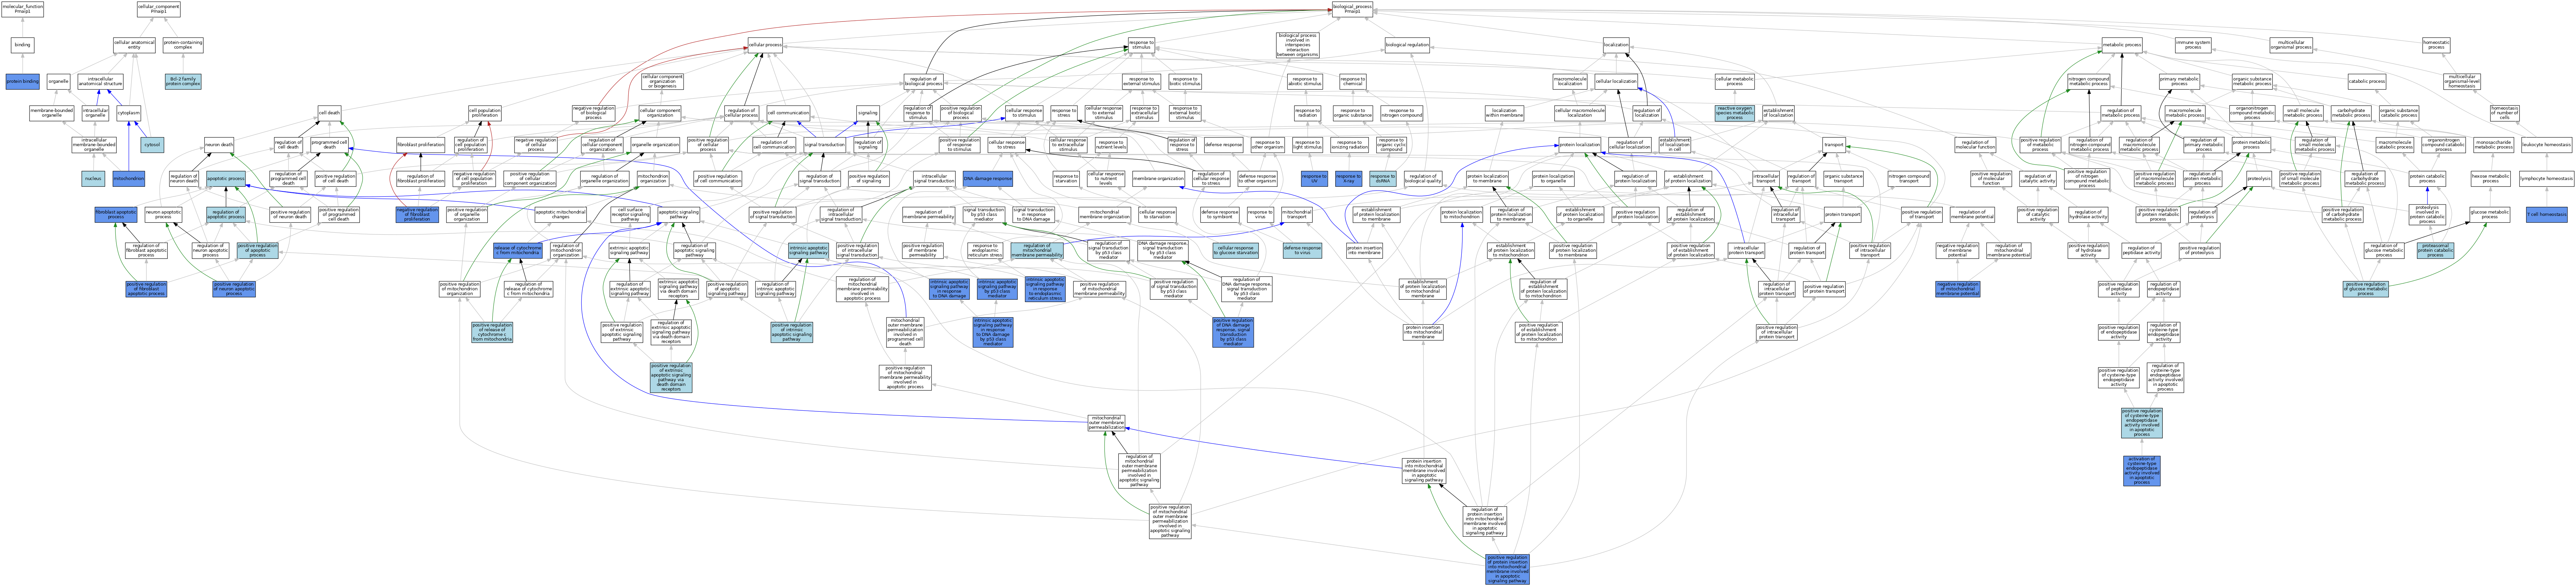Screen dimensions: 2576x586
Task: Select the 'transport' node
Action: point(1834,145)
